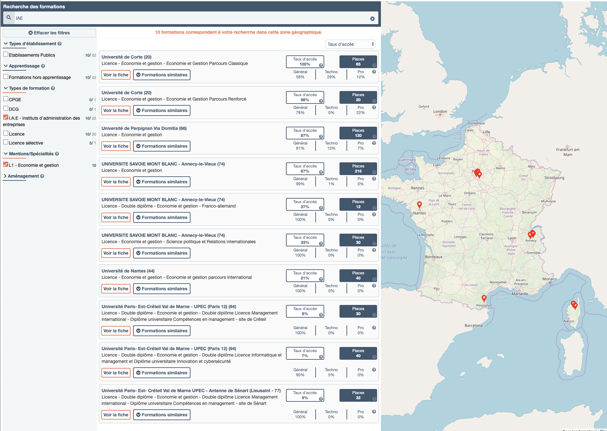Uncheck the L1 - Economie et gestion filter
The height and width of the screenshot is (431, 607).
click(x=6, y=165)
